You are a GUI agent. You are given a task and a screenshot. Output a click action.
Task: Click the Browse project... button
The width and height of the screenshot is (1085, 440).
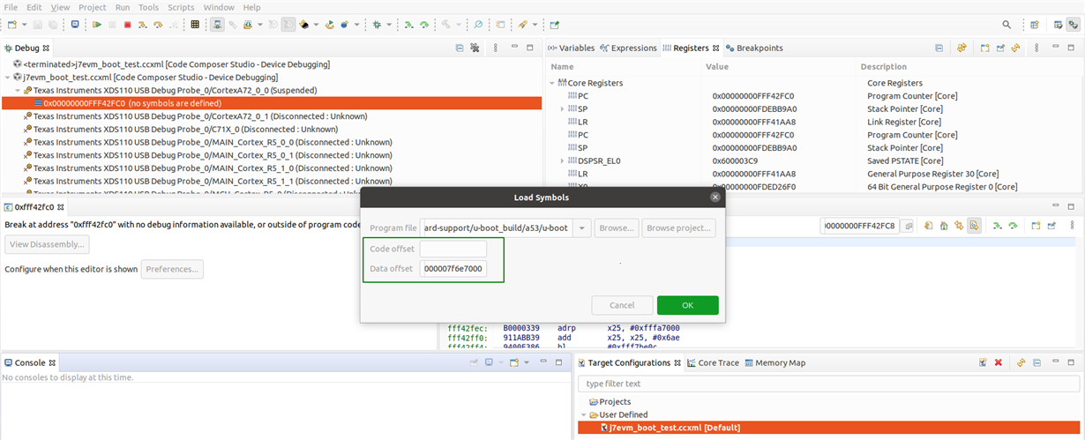tap(678, 227)
